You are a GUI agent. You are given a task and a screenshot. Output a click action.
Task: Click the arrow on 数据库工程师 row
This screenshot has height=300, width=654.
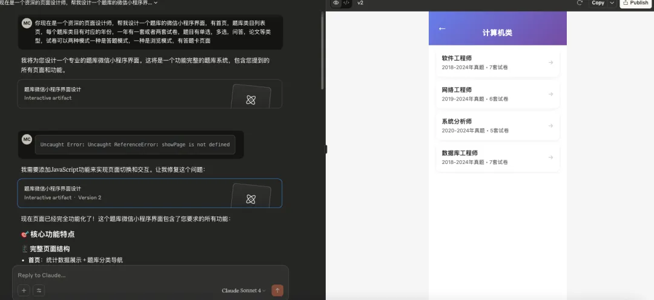click(550, 157)
